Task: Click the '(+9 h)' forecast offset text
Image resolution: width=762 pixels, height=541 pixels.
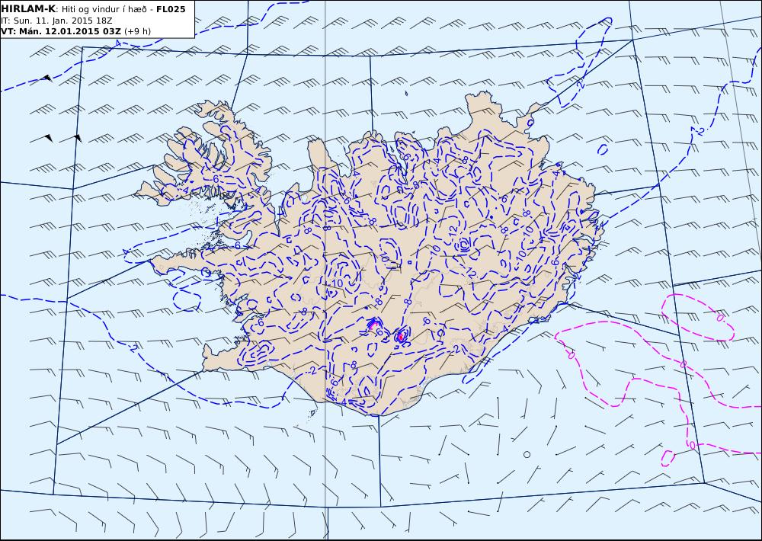Action: pyautogui.click(x=137, y=31)
